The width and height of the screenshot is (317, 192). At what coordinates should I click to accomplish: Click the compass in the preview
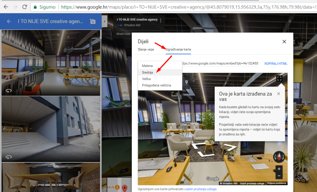(279, 157)
